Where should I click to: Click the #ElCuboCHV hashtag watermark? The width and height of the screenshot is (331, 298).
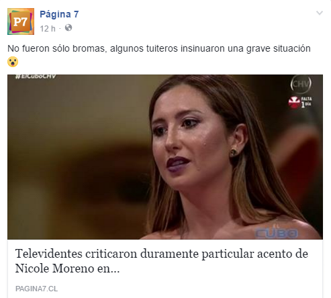pos(36,77)
